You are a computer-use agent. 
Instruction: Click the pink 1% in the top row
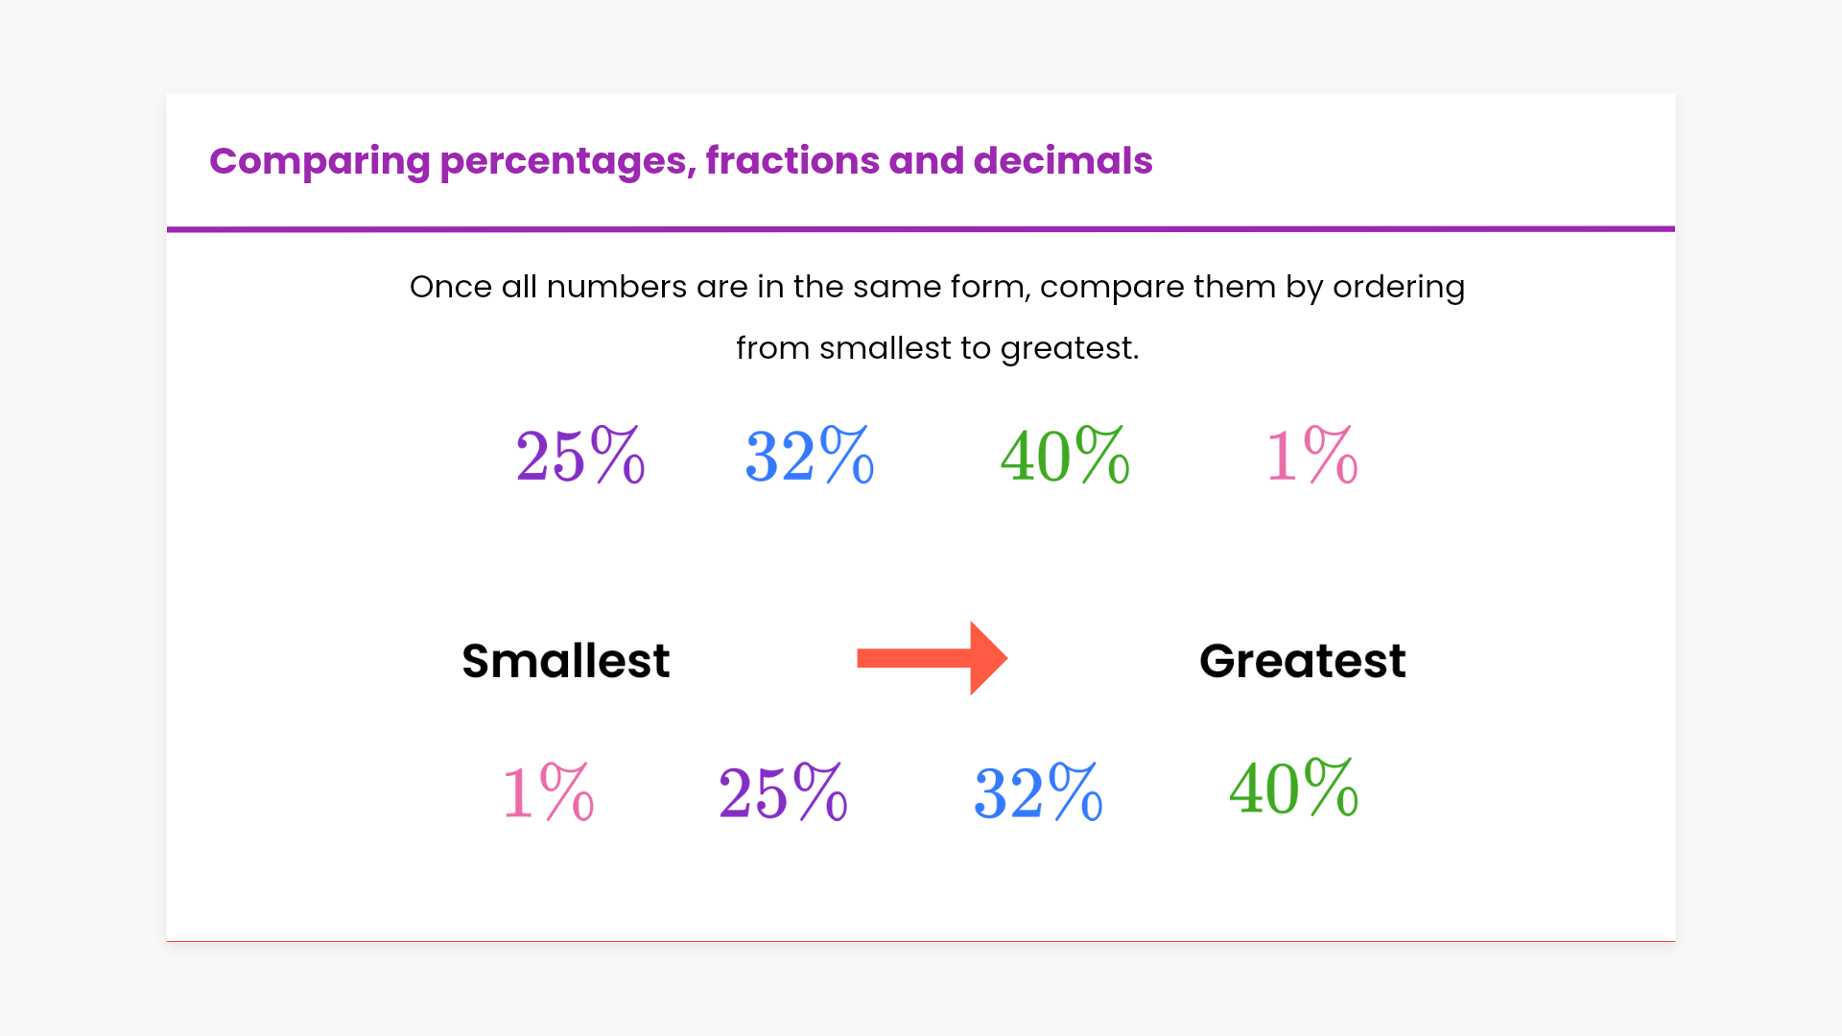1311,456
